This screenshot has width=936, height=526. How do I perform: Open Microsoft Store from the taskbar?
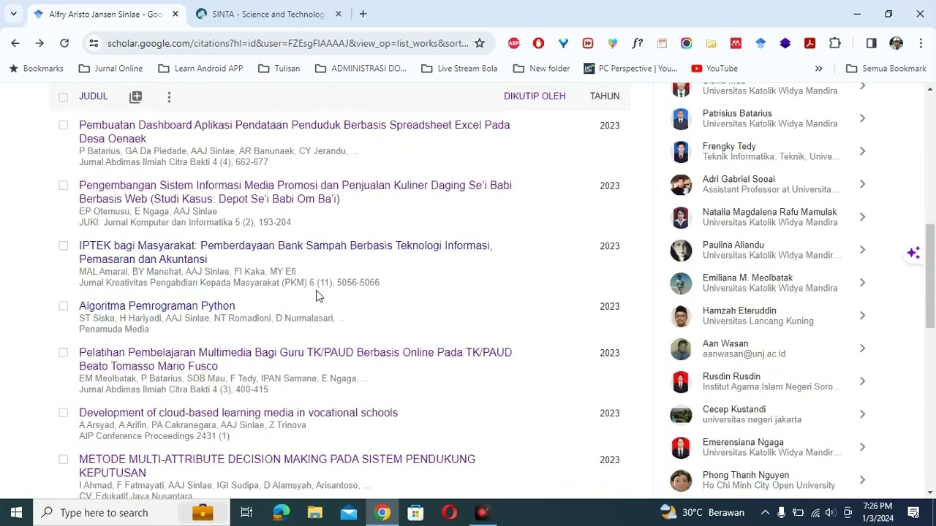(x=415, y=512)
